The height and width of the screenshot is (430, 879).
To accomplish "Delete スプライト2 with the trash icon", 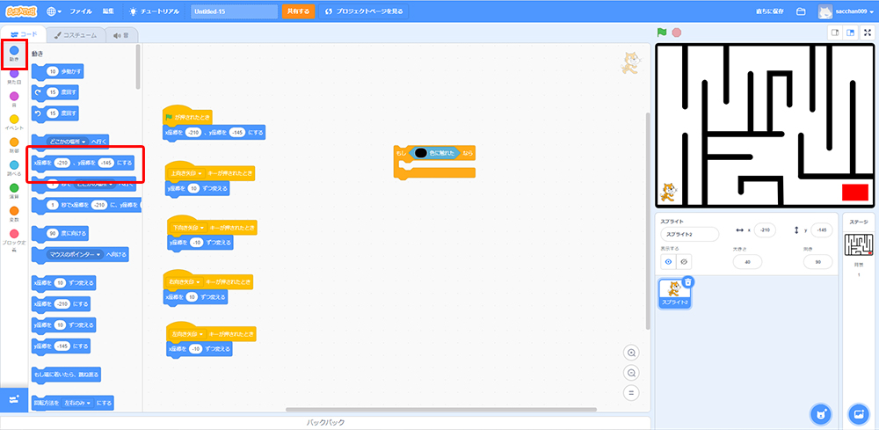I will tap(688, 282).
